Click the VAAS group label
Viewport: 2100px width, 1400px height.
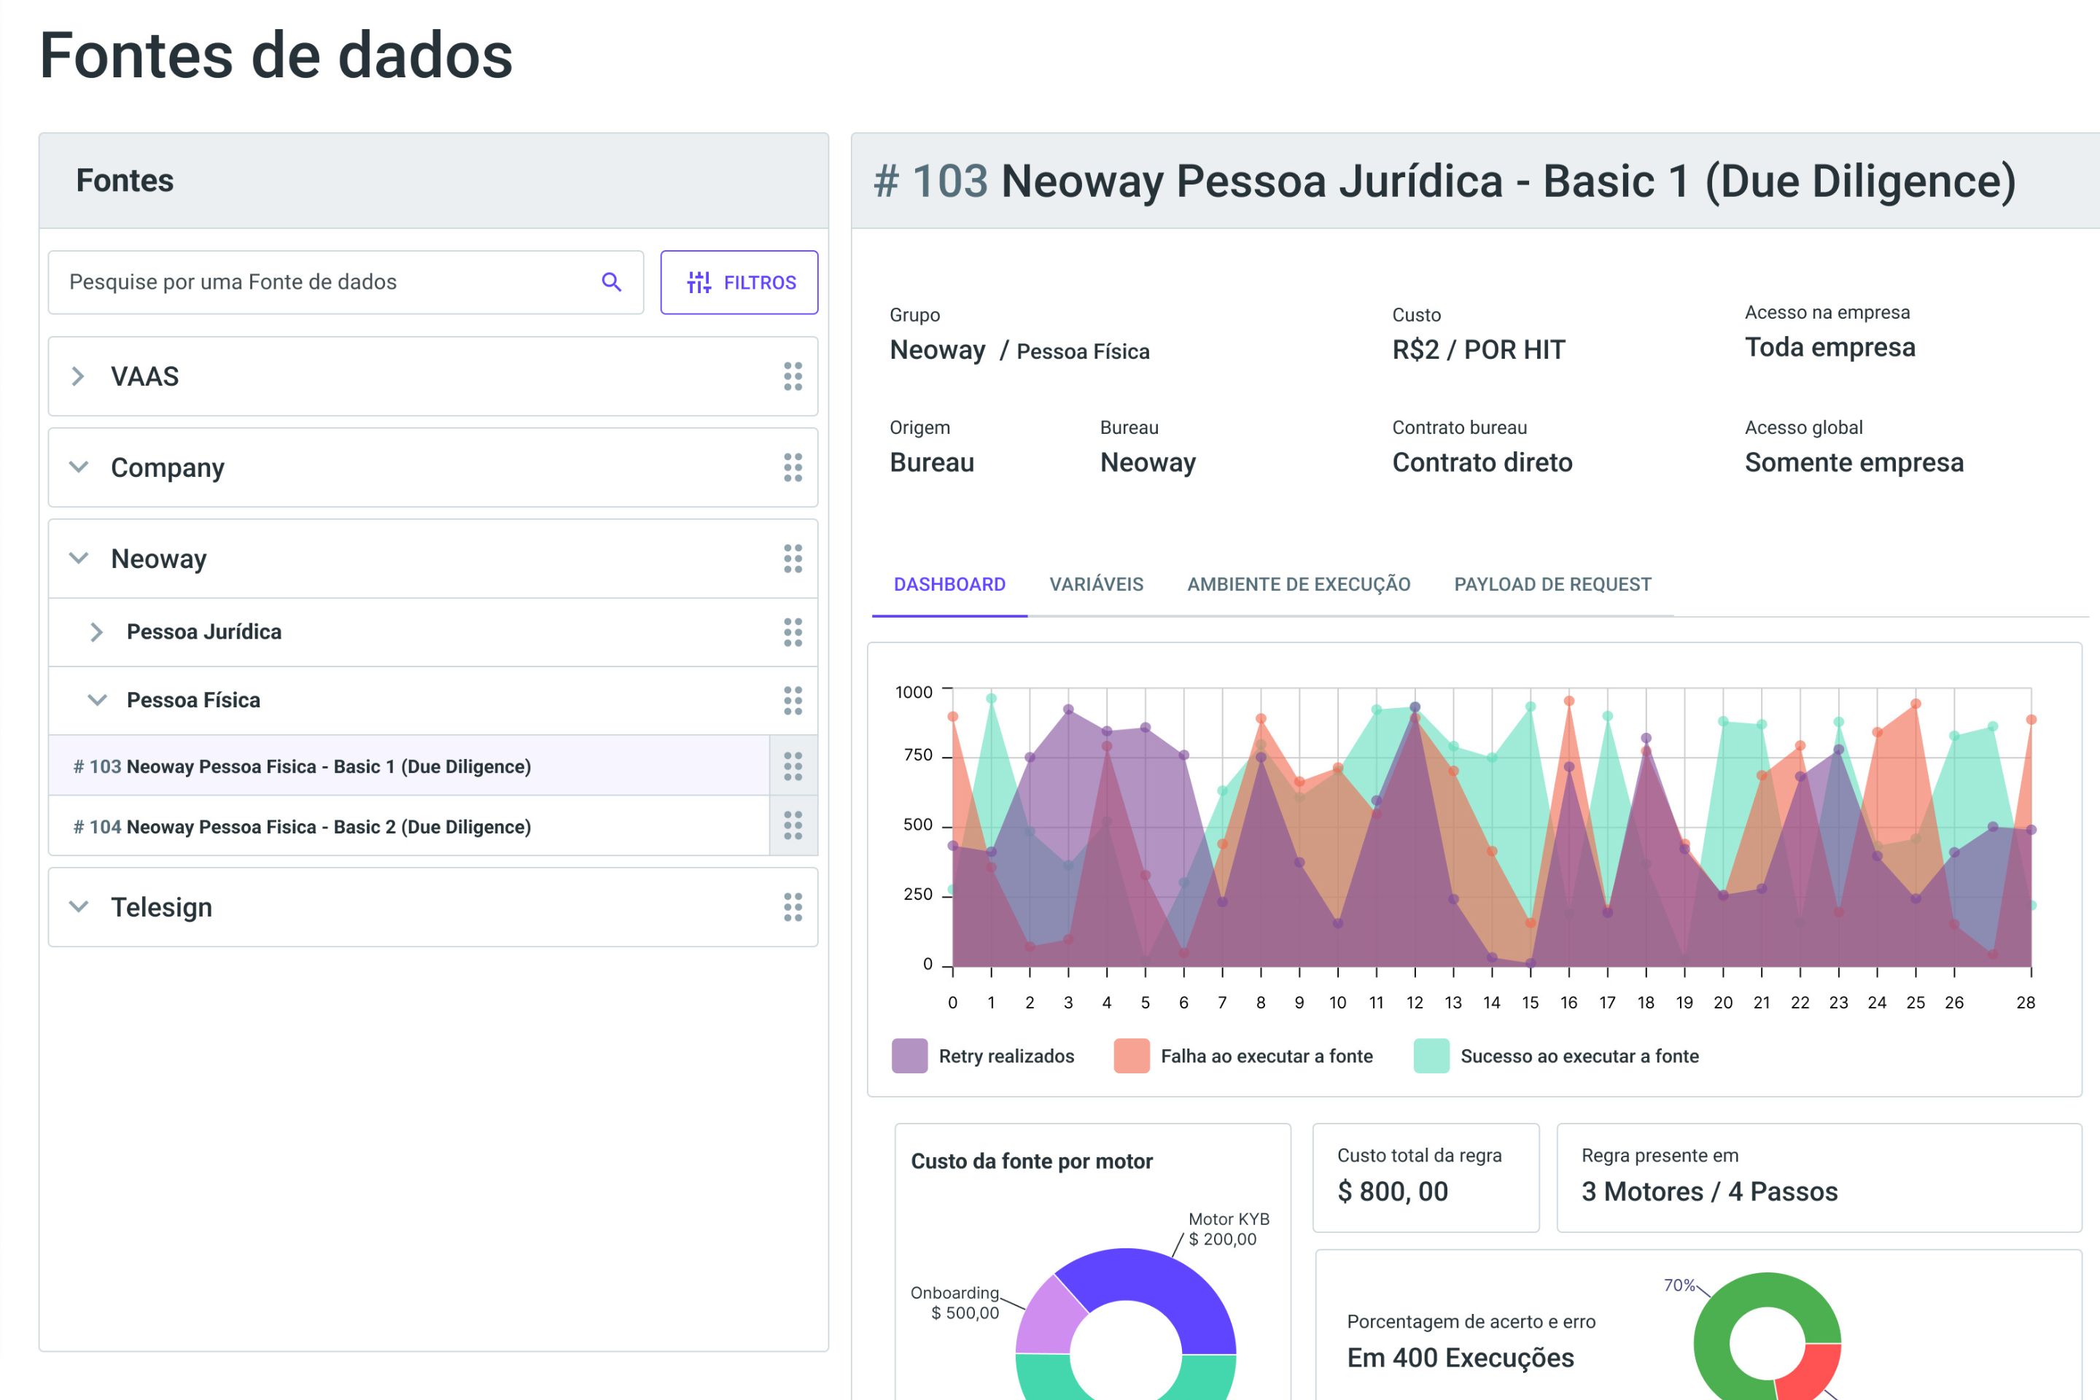click(144, 376)
